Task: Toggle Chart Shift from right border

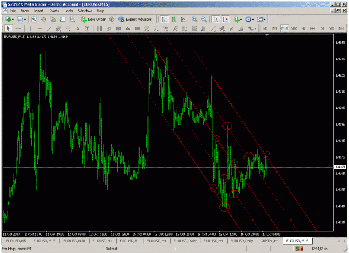Action: coord(225,20)
